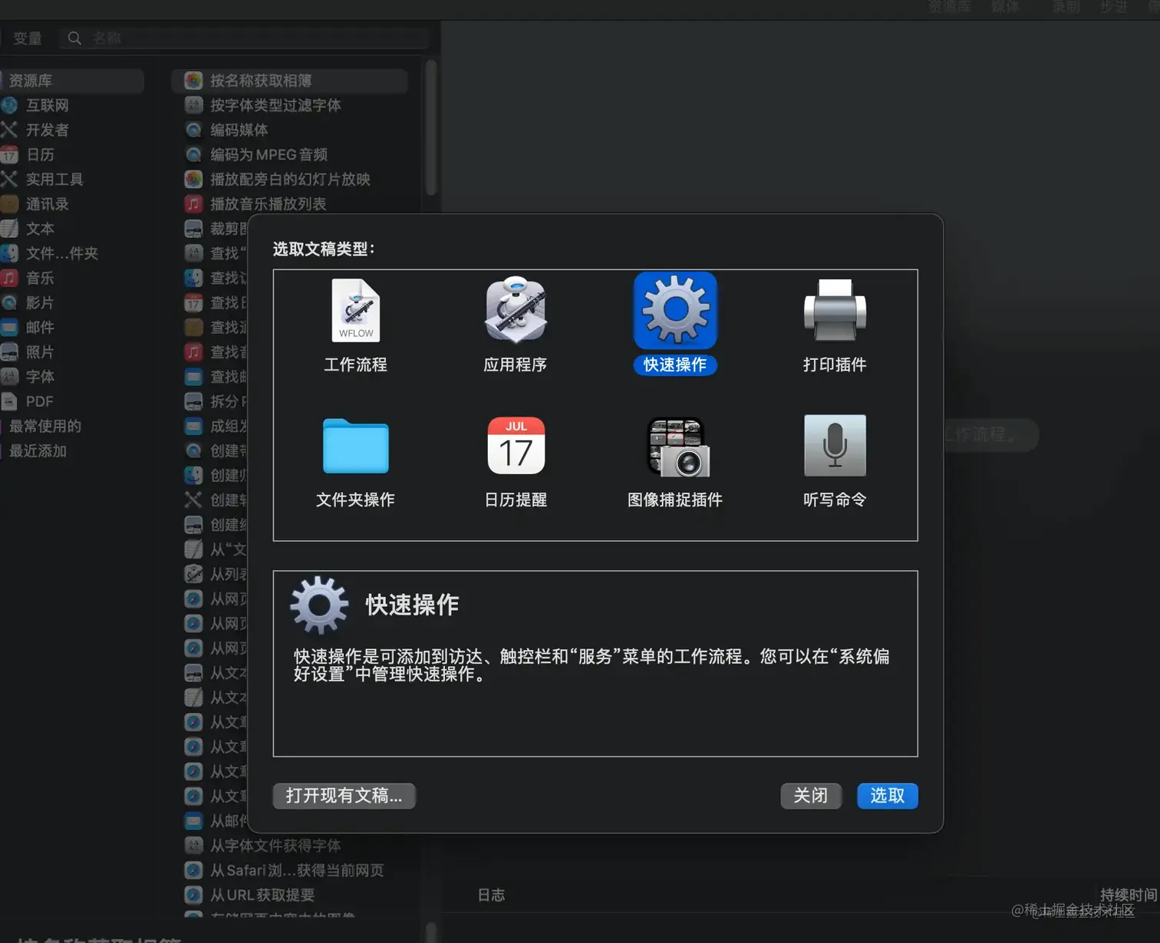This screenshot has height=943, width=1160.
Task: Select the 快速操作 quick action gear icon
Action: tap(675, 311)
